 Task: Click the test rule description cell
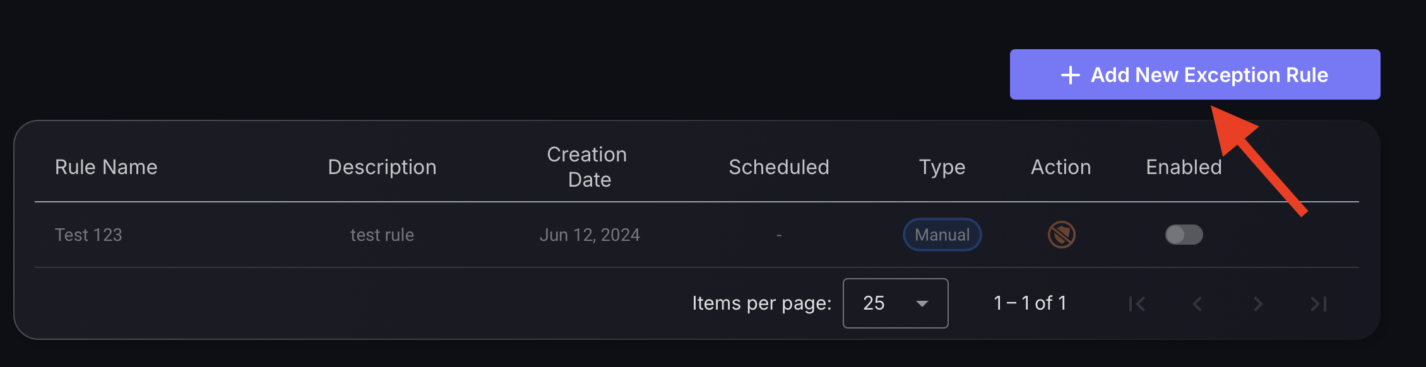[382, 235]
